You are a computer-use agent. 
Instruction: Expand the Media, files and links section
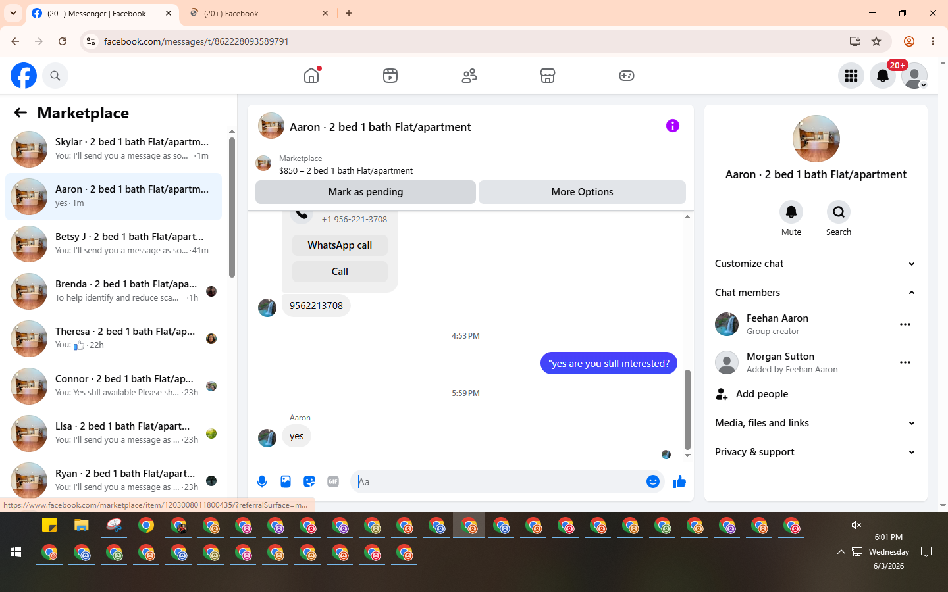coord(816,423)
